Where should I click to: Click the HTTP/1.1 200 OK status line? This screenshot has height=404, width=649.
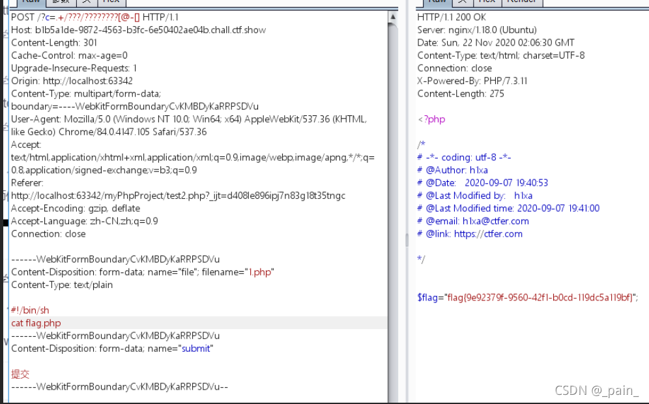[452, 18]
